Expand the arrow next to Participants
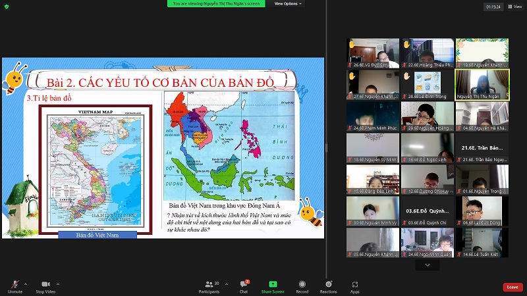Screen dimensions: 527x296 click(x=225, y=284)
